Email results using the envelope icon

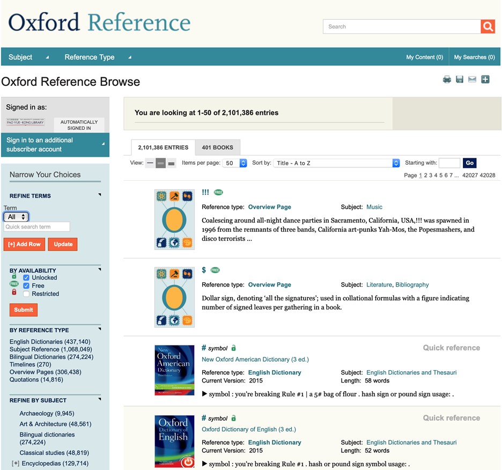[472, 79]
